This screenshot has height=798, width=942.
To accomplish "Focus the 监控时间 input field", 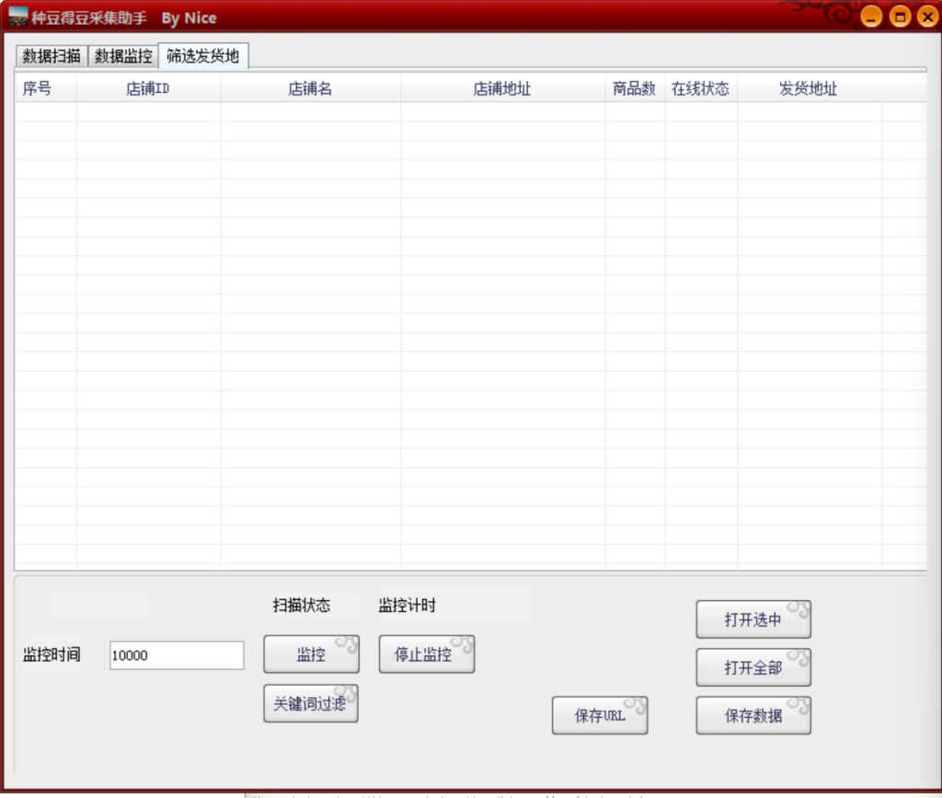I will [177, 655].
